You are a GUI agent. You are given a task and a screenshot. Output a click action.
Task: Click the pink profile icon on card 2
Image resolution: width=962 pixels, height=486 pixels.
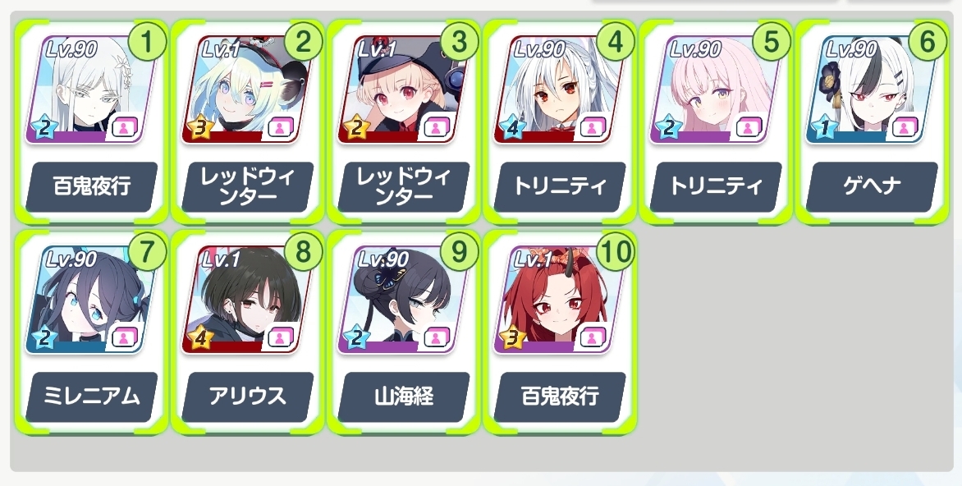[x=280, y=128]
